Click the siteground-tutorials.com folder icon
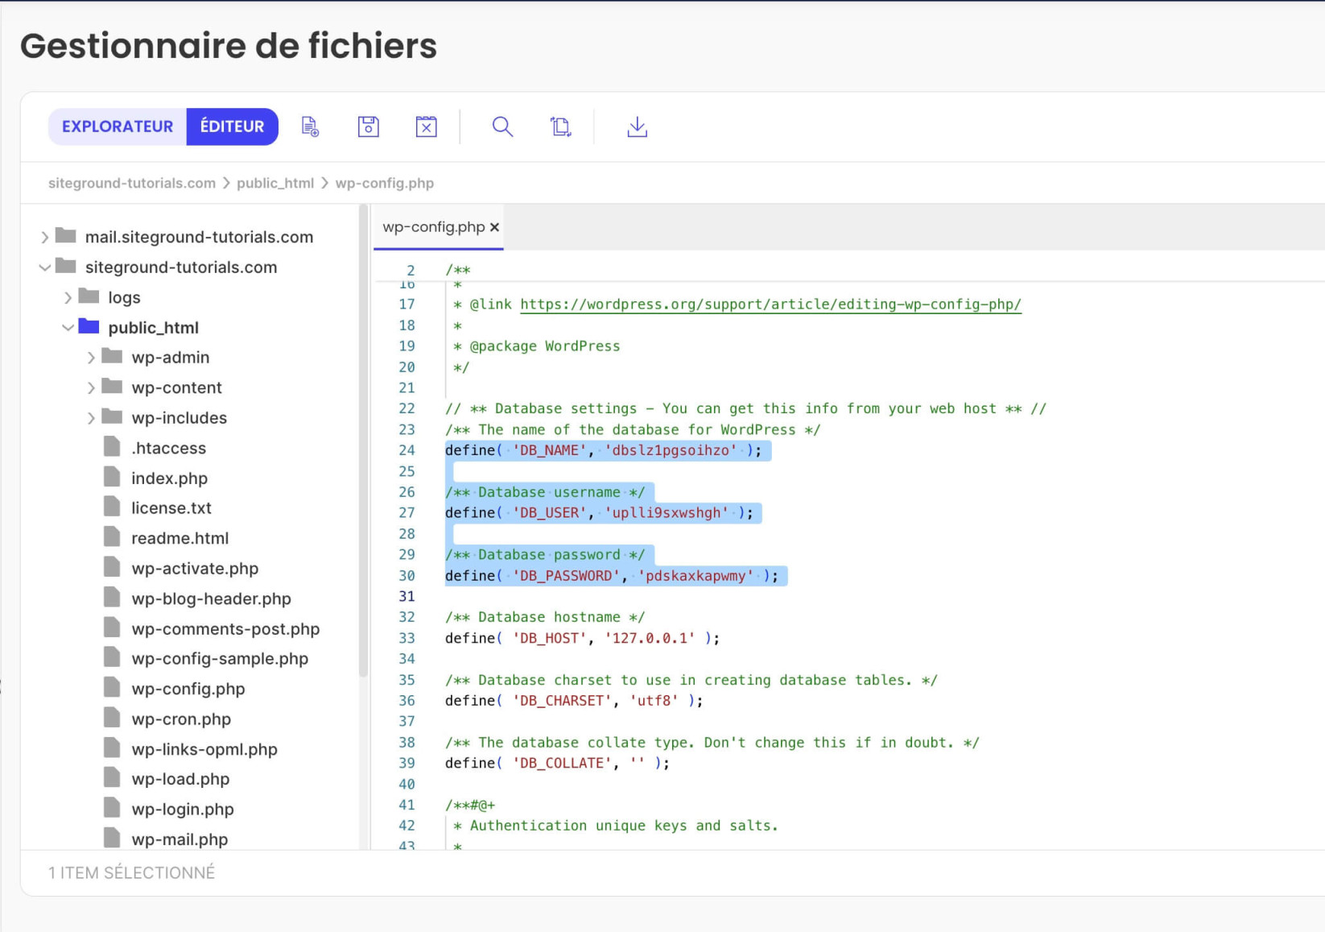The width and height of the screenshot is (1325, 932). point(66,266)
